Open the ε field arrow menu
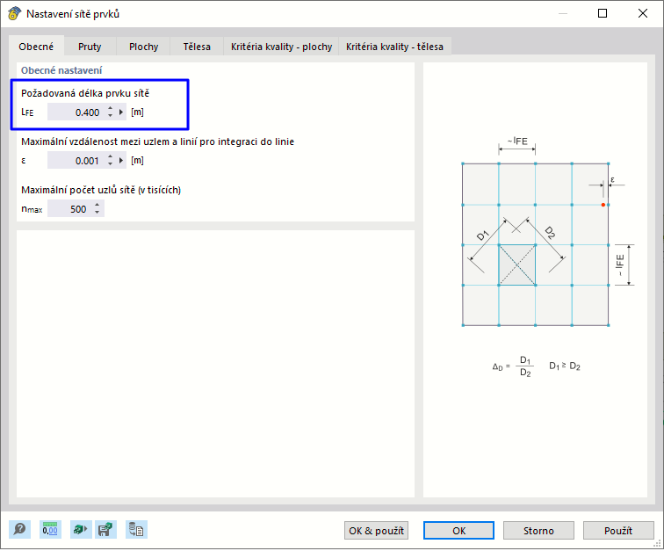Screen dimensions: 664x551 pyautogui.click(x=121, y=161)
